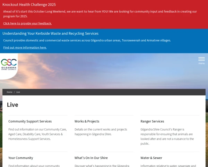Select the Live breadcrumb item
The image size is (208, 167).
point(18,92)
